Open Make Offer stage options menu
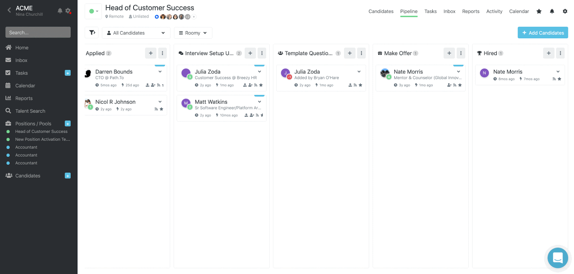This screenshot has height=274, width=574. tap(461, 53)
